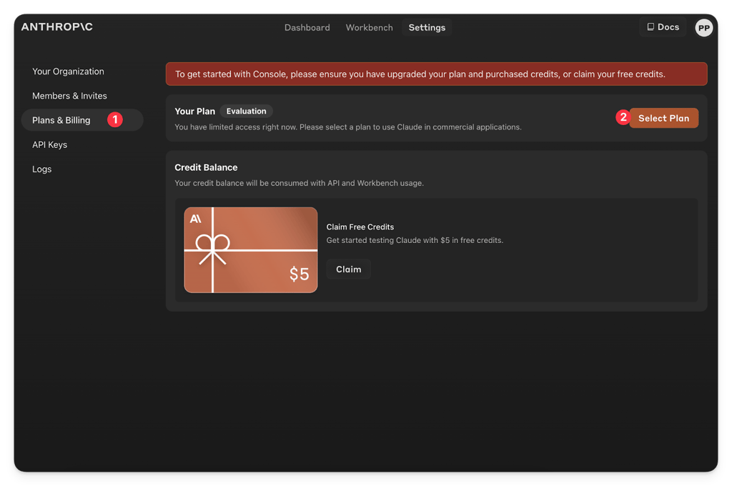Image resolution: width=732 pixels, height=486 pixels.
Task: Click the Anthropic logo on the gift card
Action: coord(196,219)
